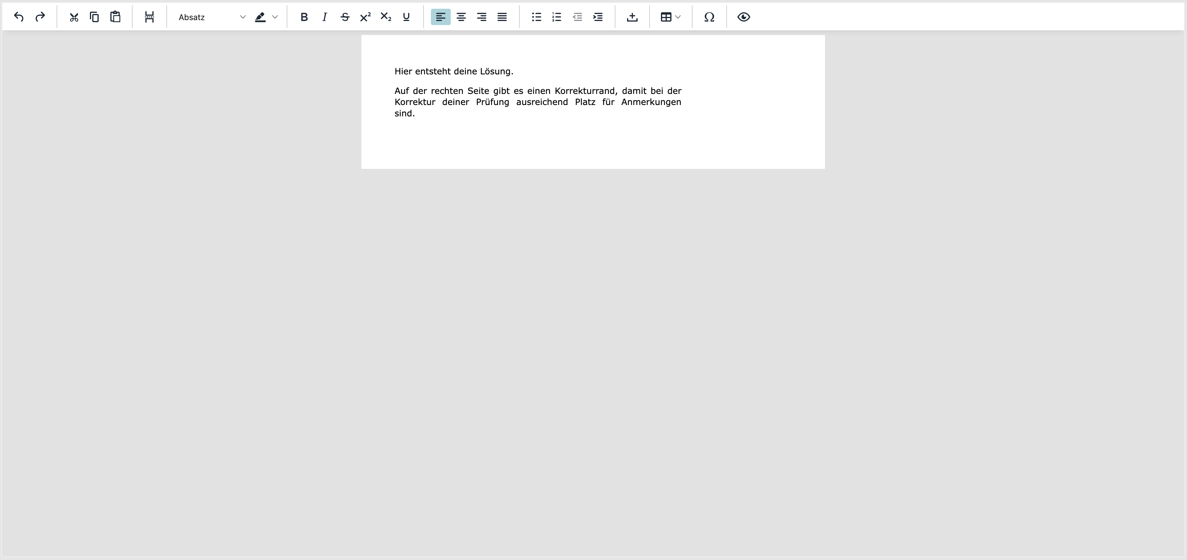Apply justified text alignment
This screenshot has height=560, width=1187.
(x=502, y=17)
